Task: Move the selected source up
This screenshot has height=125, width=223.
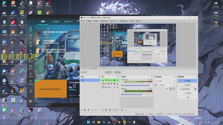Action: [x=114, y=110]
